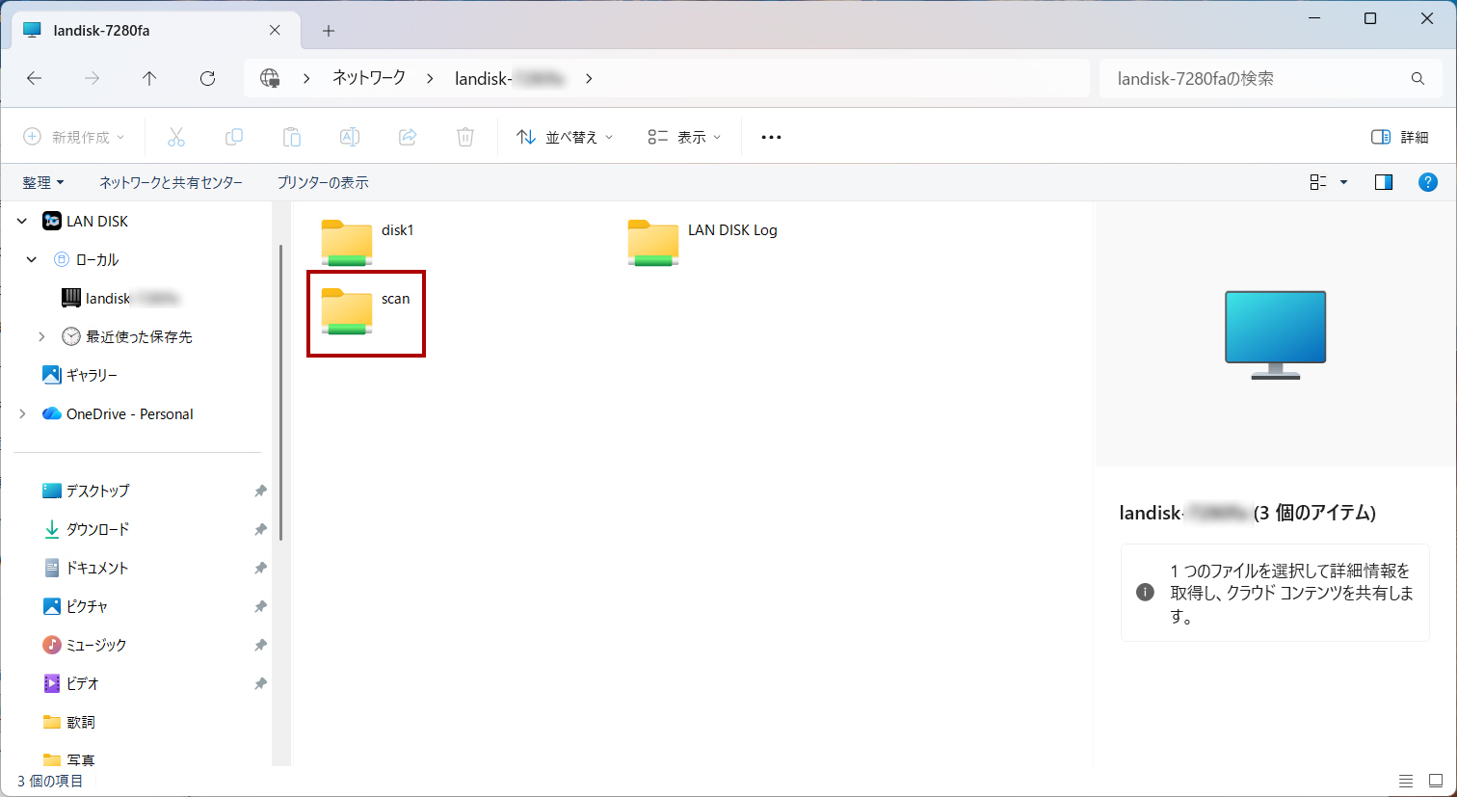Click the Delete icon in the toolbar

464,136
